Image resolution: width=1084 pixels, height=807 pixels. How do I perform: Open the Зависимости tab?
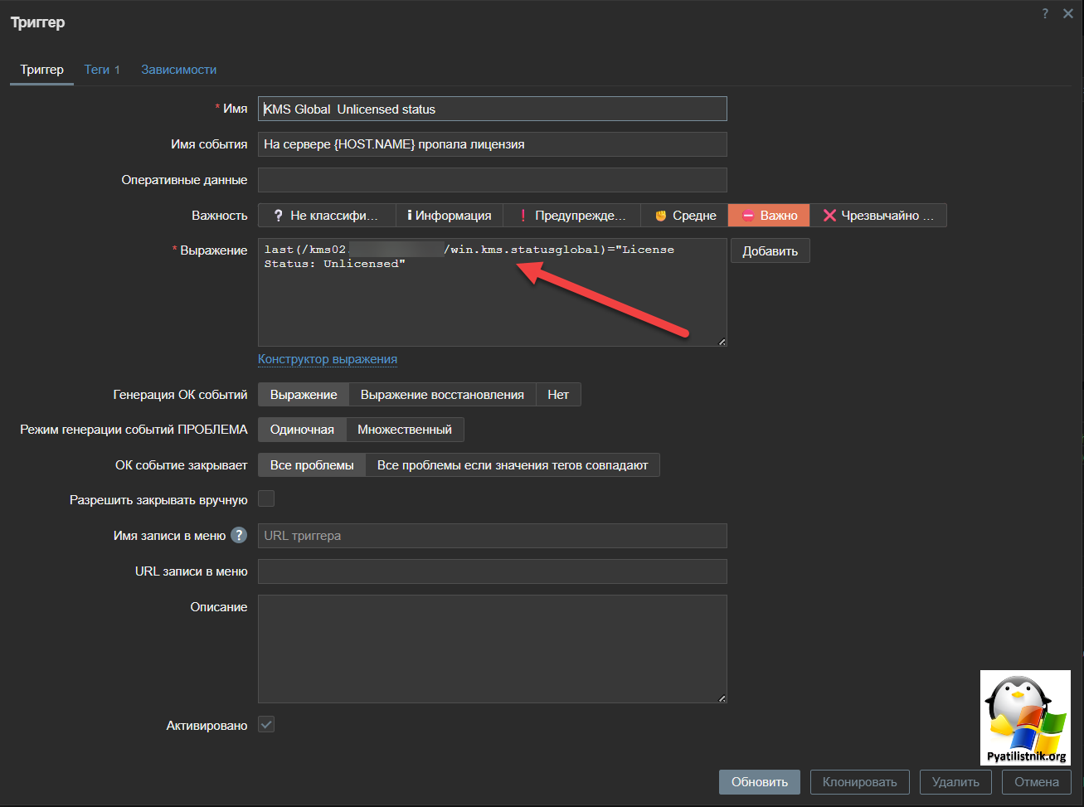click(178, 70)
